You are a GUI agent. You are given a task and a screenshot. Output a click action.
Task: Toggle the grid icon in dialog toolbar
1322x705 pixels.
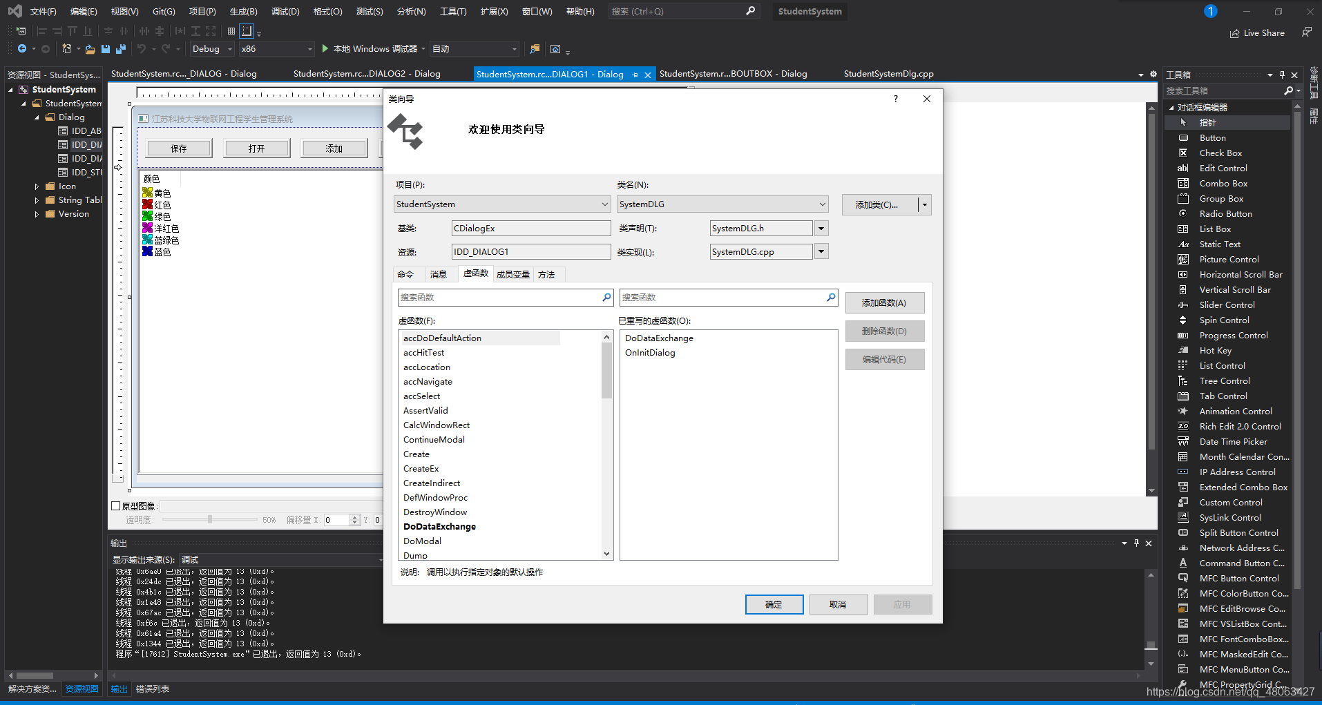coord(231,31)
